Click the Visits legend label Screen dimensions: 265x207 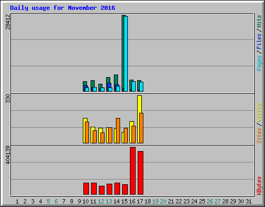(x=259, y=112)
